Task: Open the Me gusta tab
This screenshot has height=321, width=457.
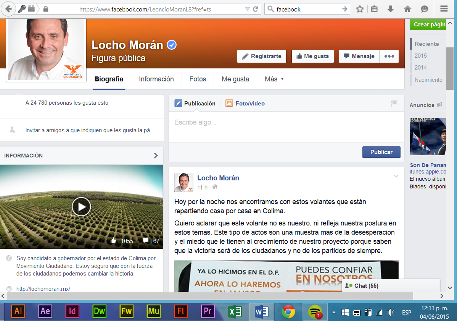Action: tap(235, 79)
